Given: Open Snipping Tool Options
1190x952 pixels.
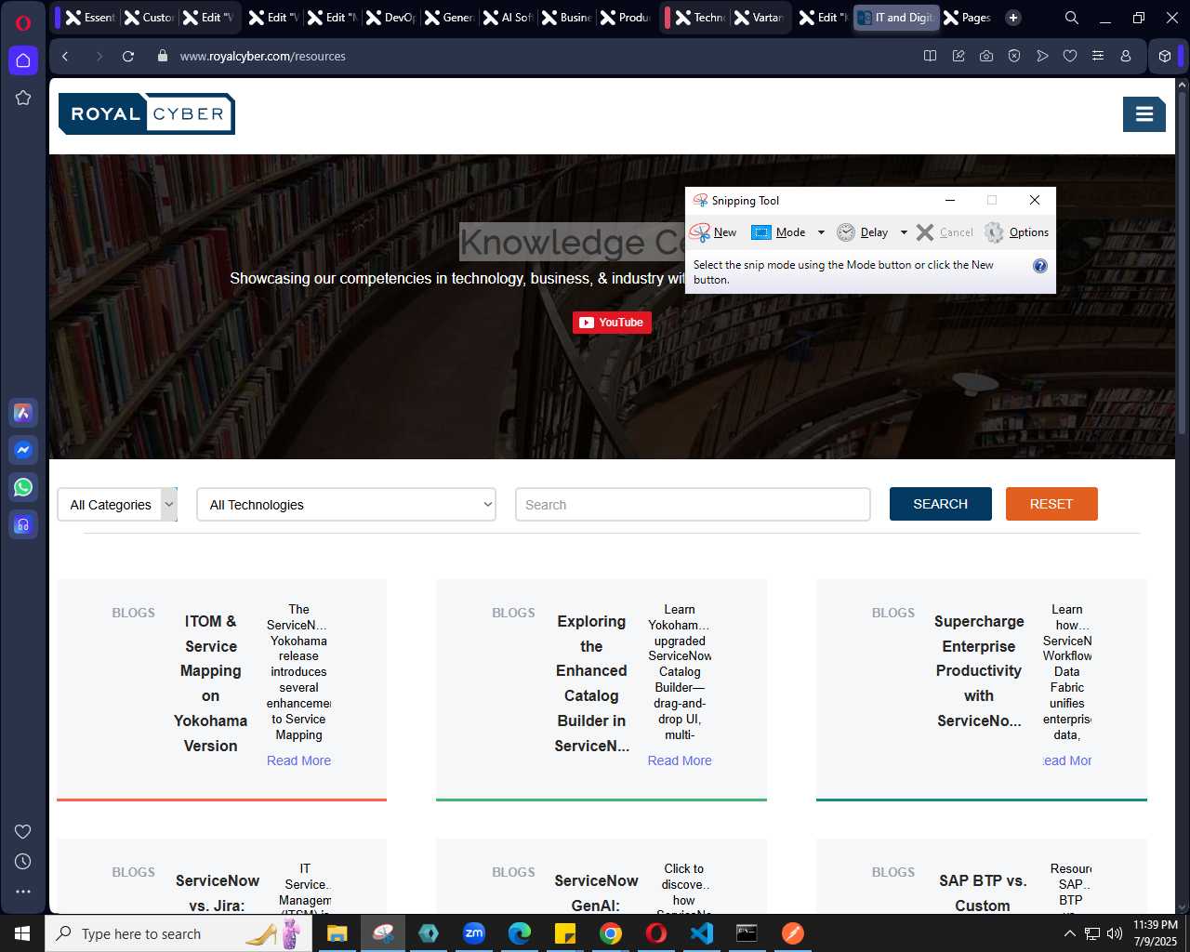Looking at the screenshot, I should click(1017, 232).
